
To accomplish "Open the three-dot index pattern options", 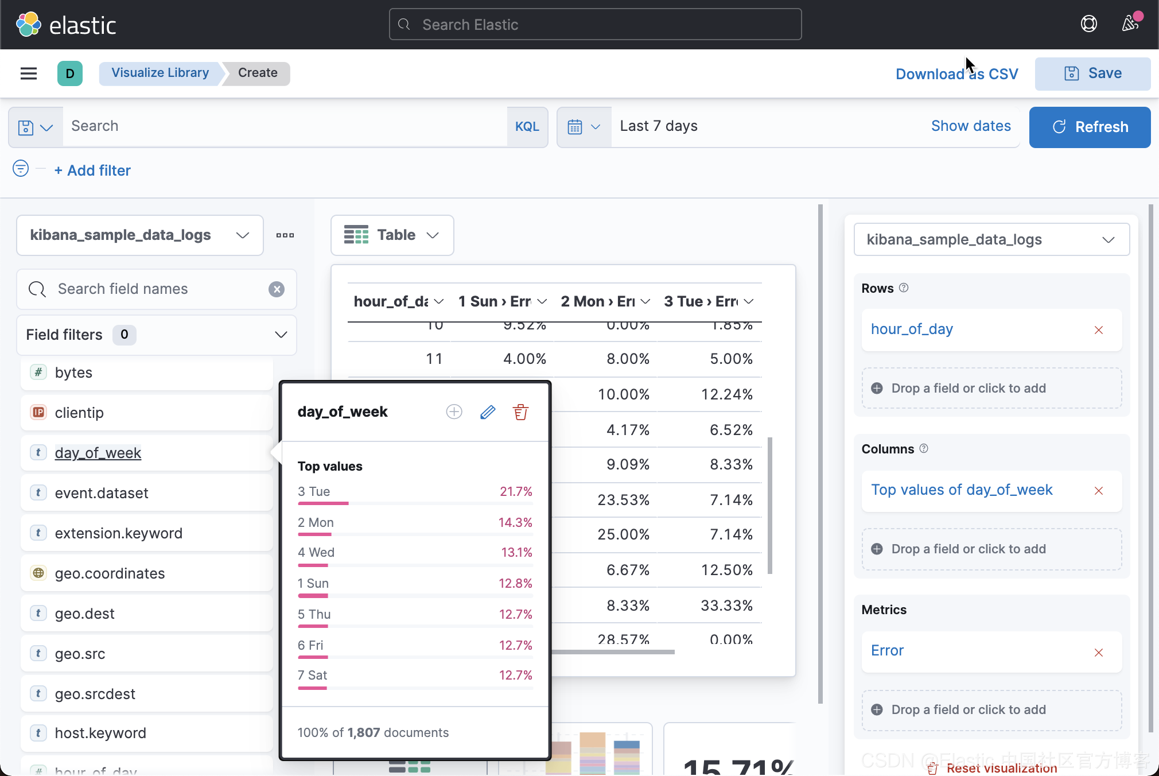I will pos(285,235).
